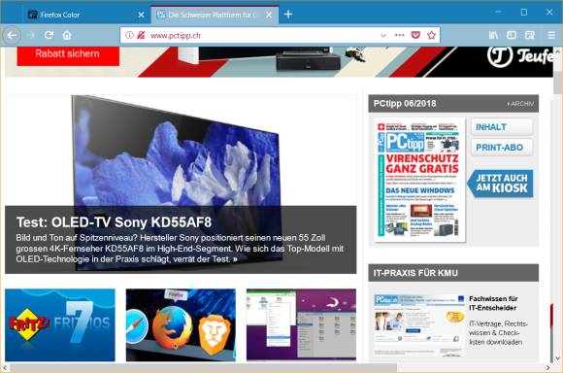
Task: Open the Fritz!OS 7 article thumbnail
Action: [60, 324]
